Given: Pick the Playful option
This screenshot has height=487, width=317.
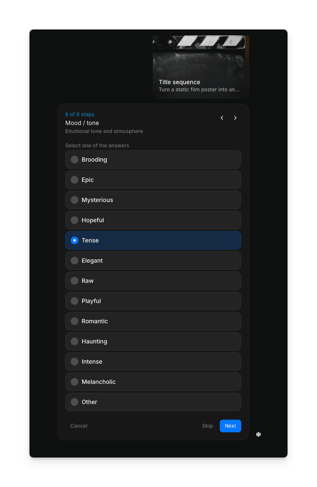Looking at the screenshot, I should pos(153,301).
